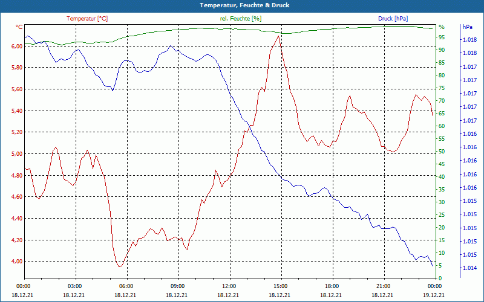Click the green humidity axis value 60
The height and width of the screenshot is (302, 484).
pos(442,126)
